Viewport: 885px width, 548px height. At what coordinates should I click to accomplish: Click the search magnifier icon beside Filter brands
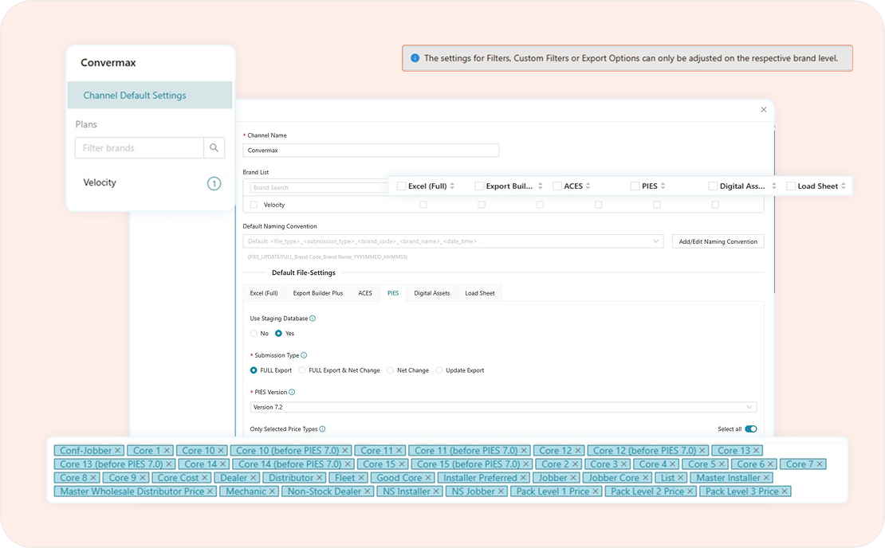[214, 148]
